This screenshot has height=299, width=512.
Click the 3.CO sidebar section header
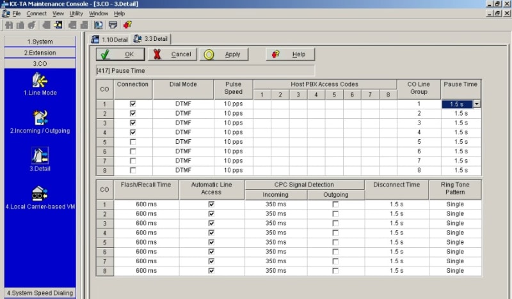click(x=40, y=64)
